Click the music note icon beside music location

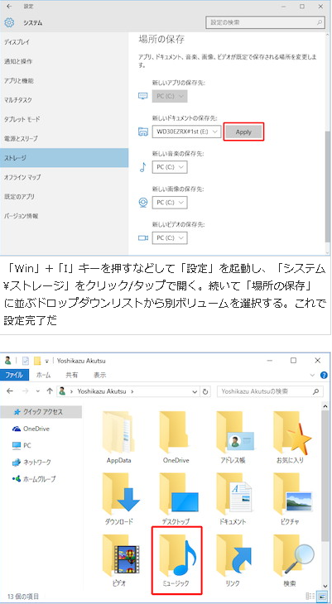click(142, 167)
